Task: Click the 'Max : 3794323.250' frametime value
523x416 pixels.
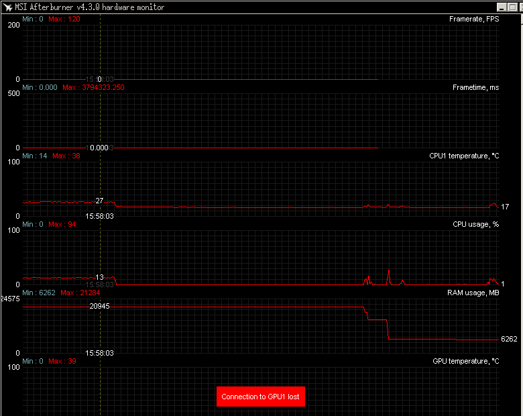Action: pos(93,87)
